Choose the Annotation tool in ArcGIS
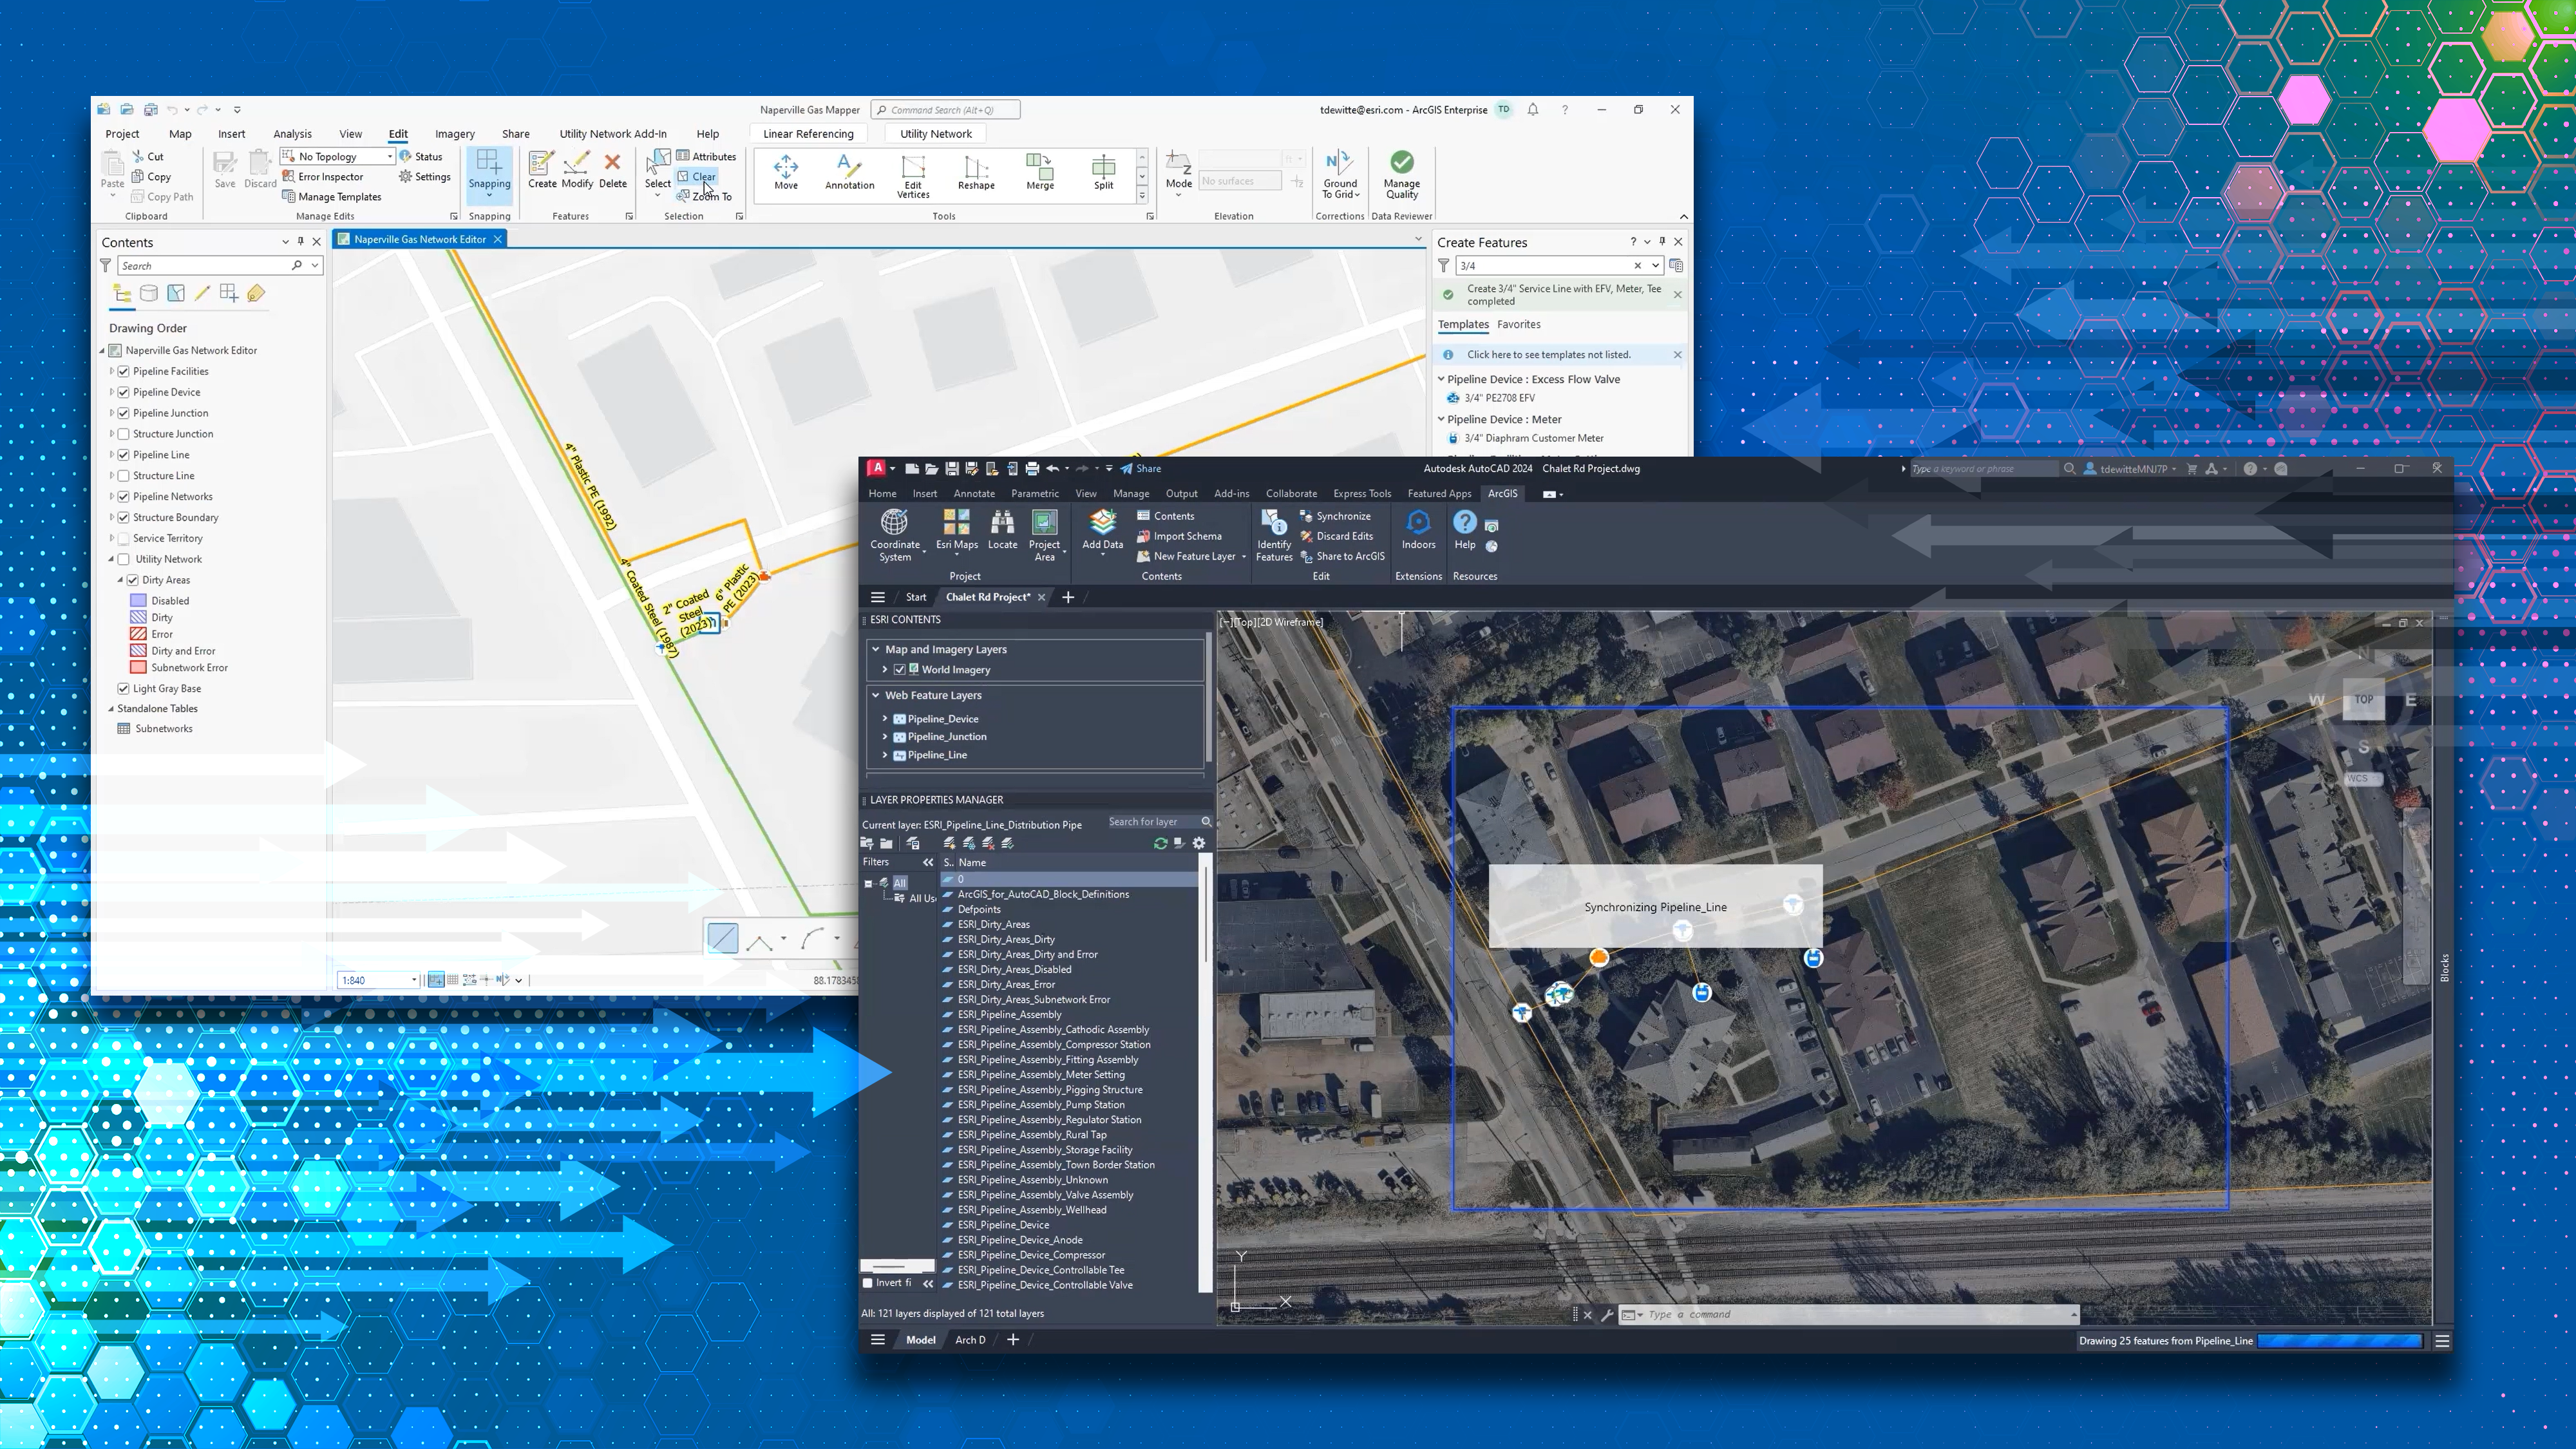 [849, 172]
